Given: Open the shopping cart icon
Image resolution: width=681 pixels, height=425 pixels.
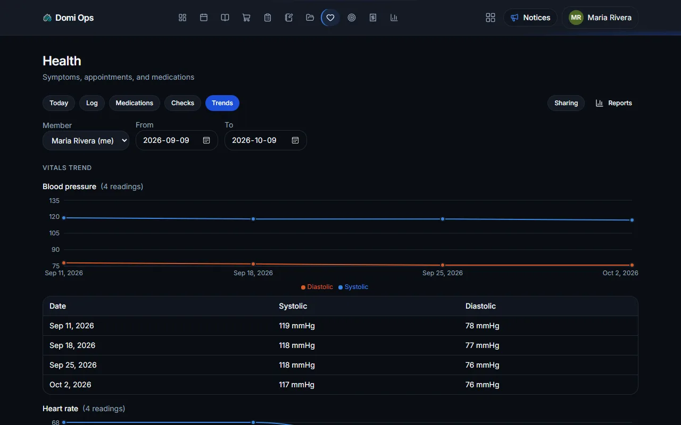Looking at the screenshot, I should coord(246,18).
